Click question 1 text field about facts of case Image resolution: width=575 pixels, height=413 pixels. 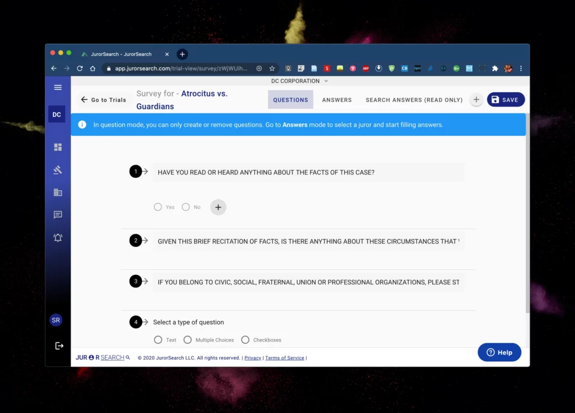pyautogui.click(x=308, y=172)
